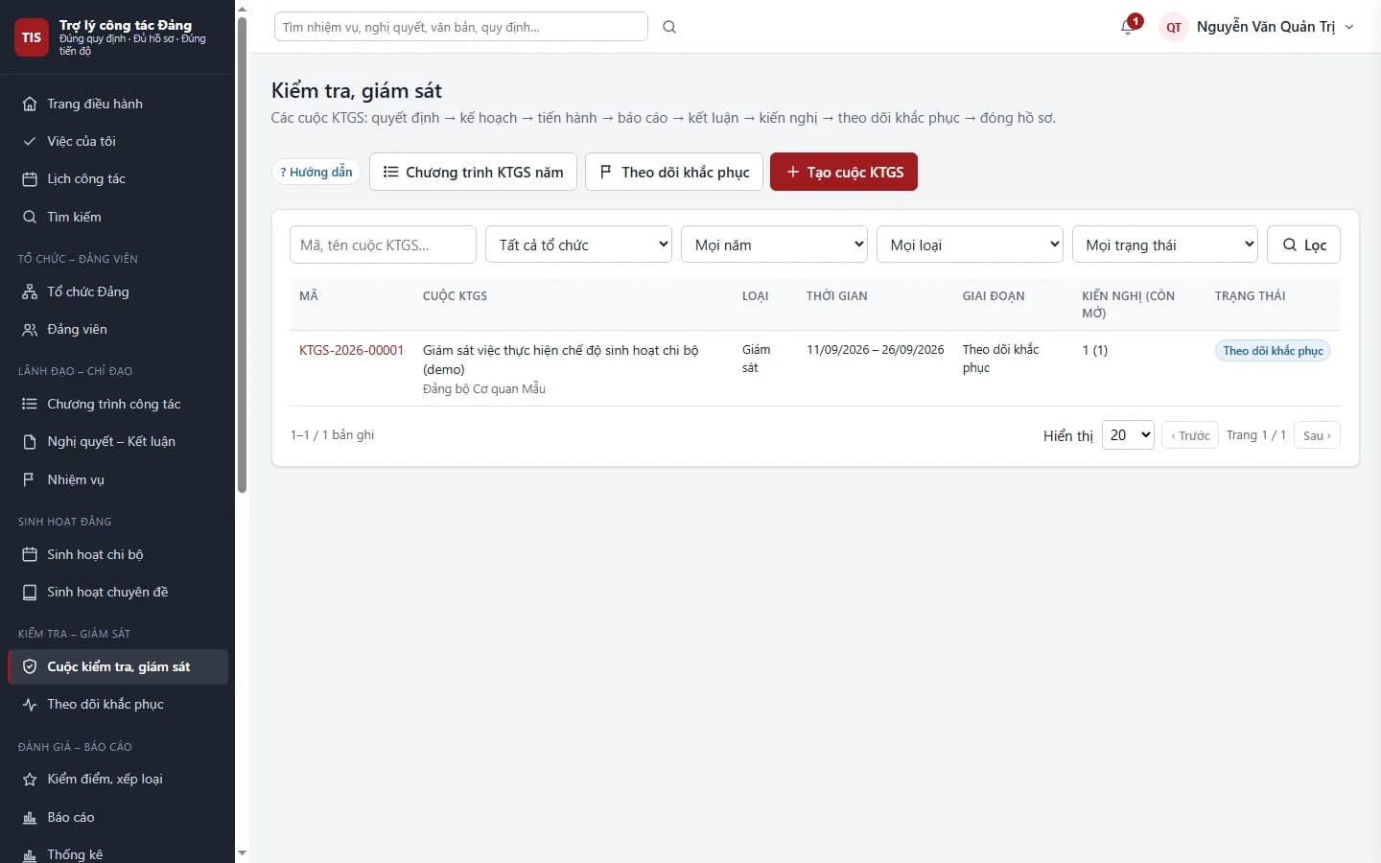Image resolution: width=1381 pixels, height=863 pixels.
Task: Change the Hiển thị page size dropdown
Action: click(x=1128, y=435)
